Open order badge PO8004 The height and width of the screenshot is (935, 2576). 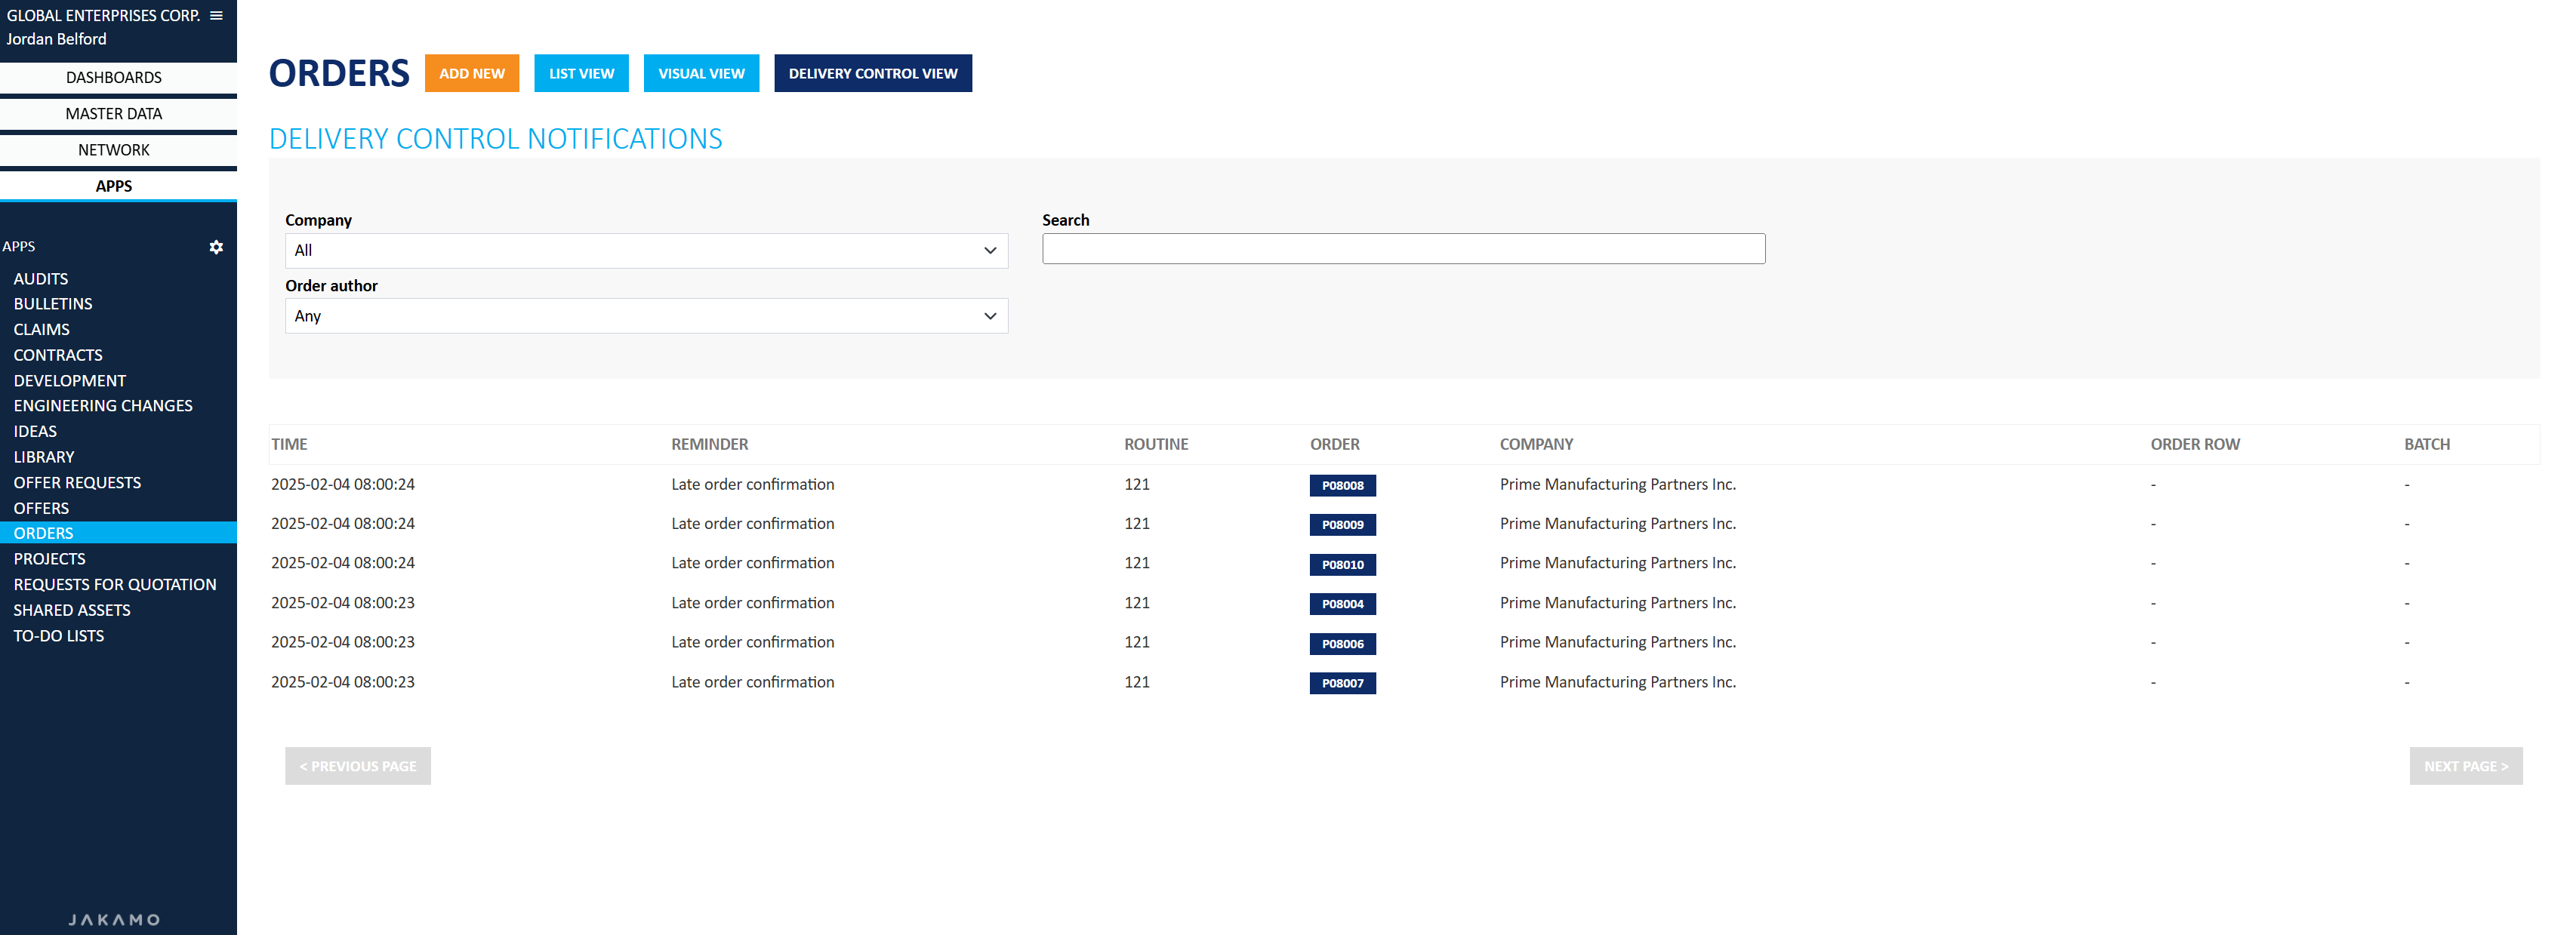[x=1342, y=604]
